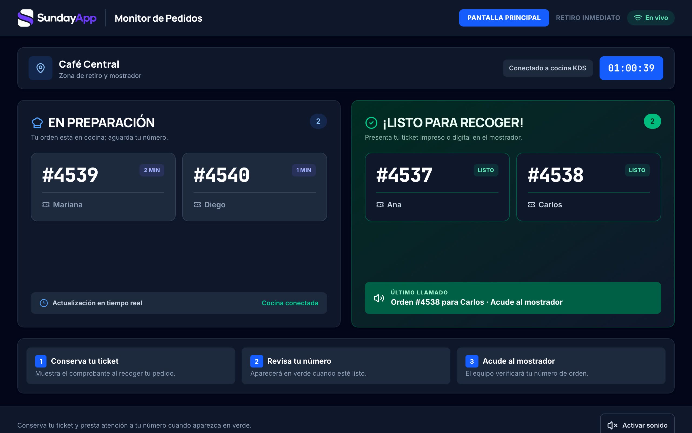Click the muted speaker icon on Activar sonido
Viewport: 692px width, 433px height.
613,425
